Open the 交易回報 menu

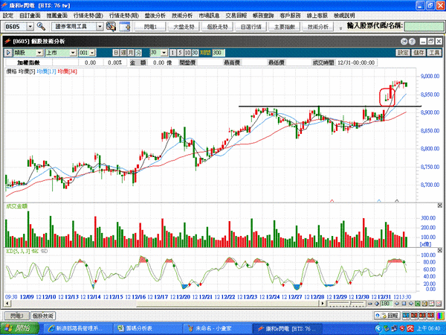(236, 16)
